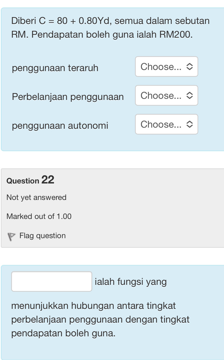Click the 'menunjukkan hubungan antara tingkat' line
Screen dimensions: 224x360
coord(94,305)
